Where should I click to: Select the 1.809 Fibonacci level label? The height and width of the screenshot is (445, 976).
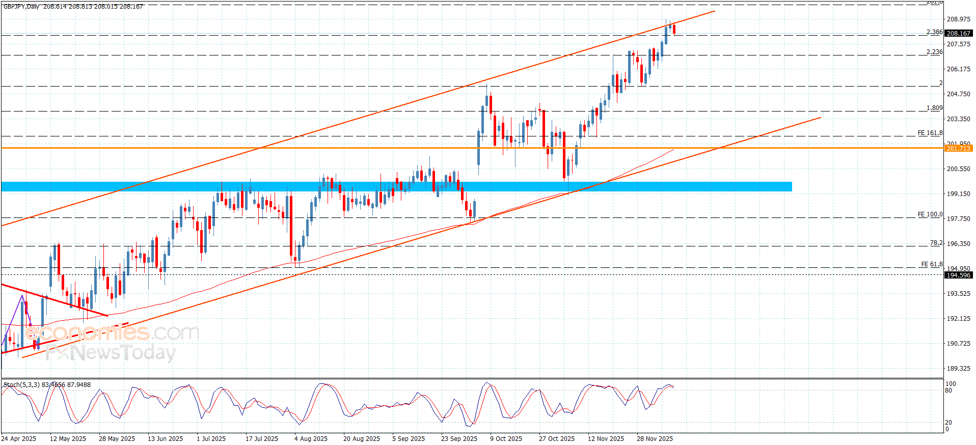934,108
